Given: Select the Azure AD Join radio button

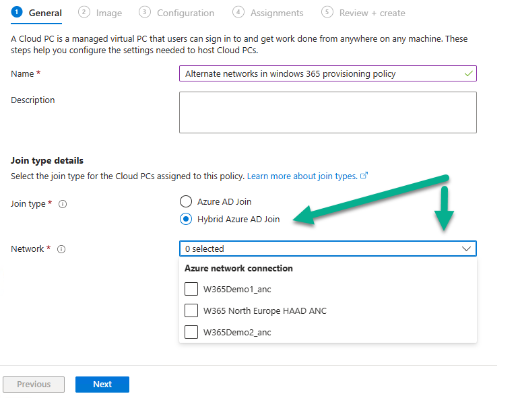Looking at the screenshot, I should (x=186, y=201).
